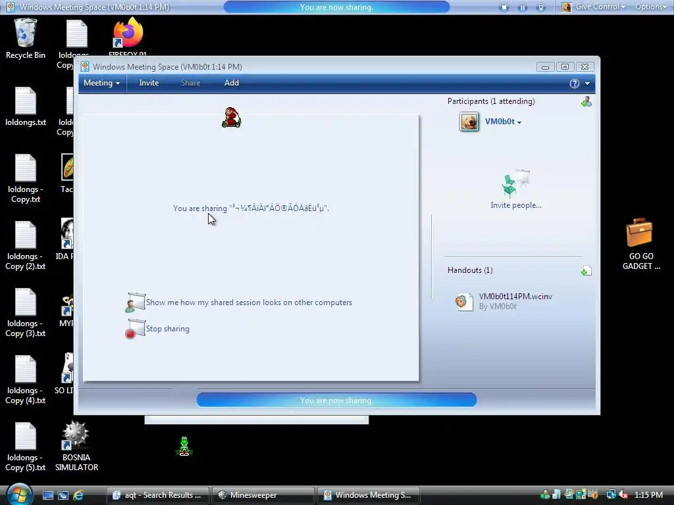Click the 1:15 PM system clock
Image resolution: width=674 pixels, height=505 pixels.
pos(648,495)
